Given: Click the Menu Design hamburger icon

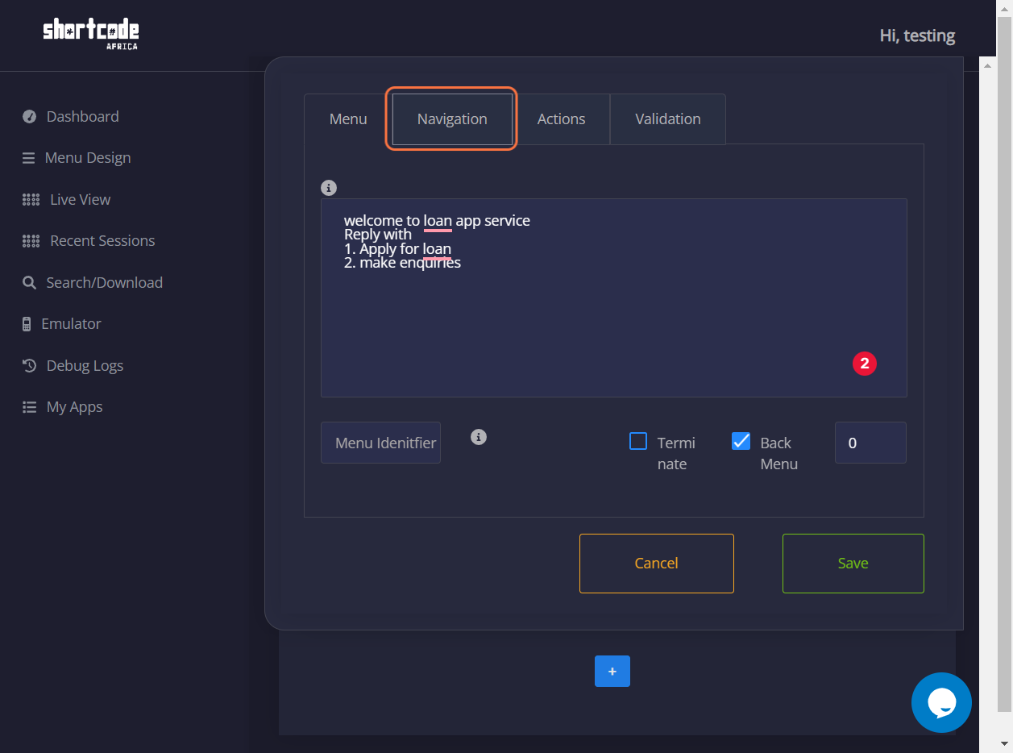Looking at the screenshot, I should pyautogui.click(x=28, y=158).
